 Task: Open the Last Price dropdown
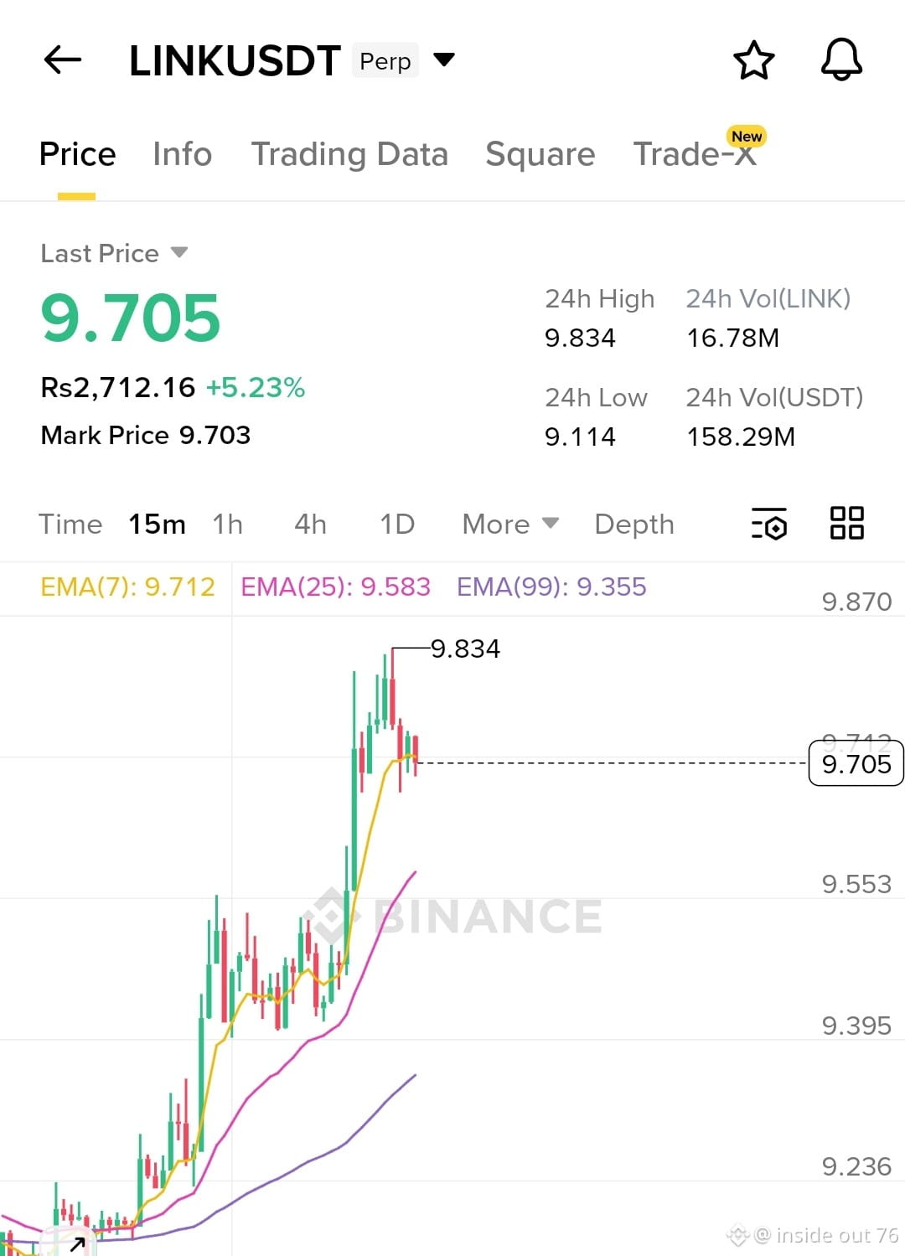point(114,253)
